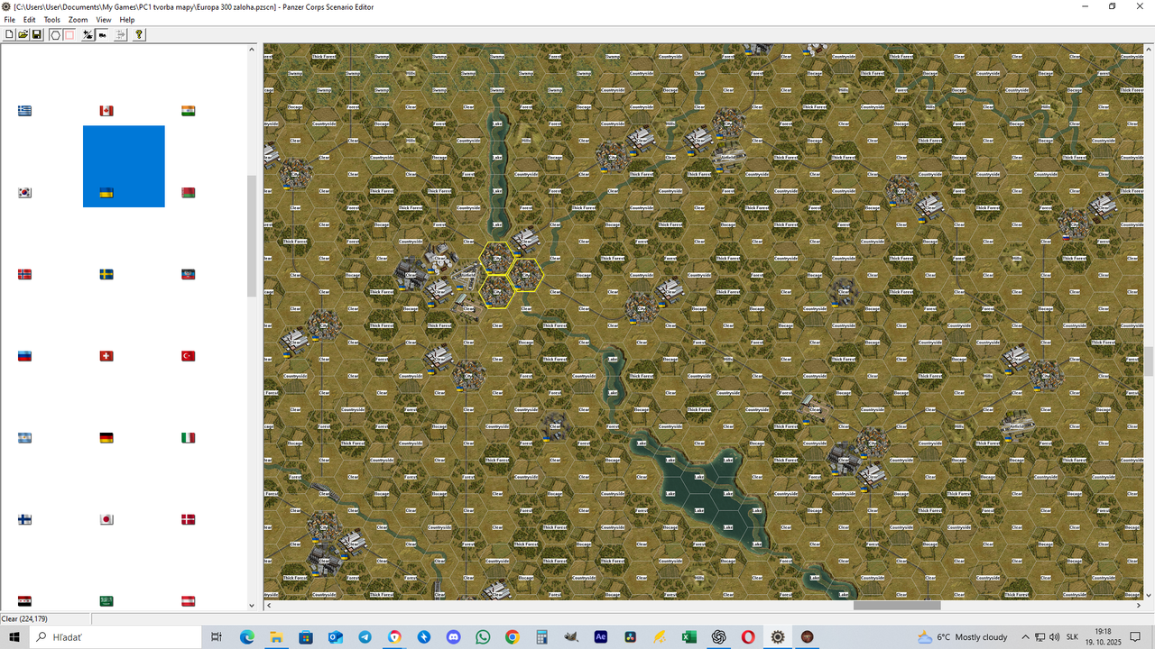1155x649 pixels.
Task: Click the bottom yellow-outlined city hex
Action: coord(496,291)
